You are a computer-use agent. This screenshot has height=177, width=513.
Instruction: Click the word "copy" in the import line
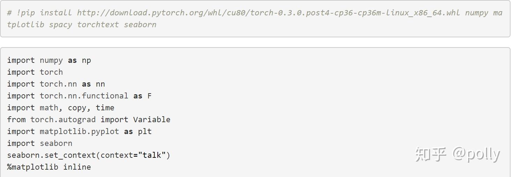pyautogui.click(x=77, y=108)
